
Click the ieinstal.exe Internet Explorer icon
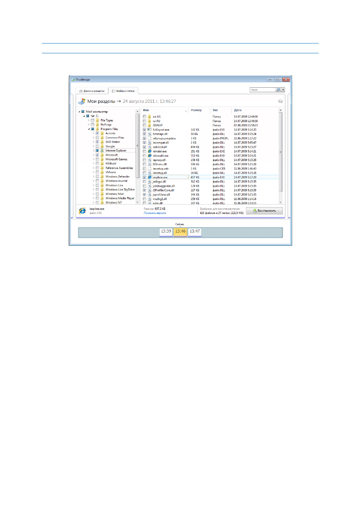[x=150, y=151]
